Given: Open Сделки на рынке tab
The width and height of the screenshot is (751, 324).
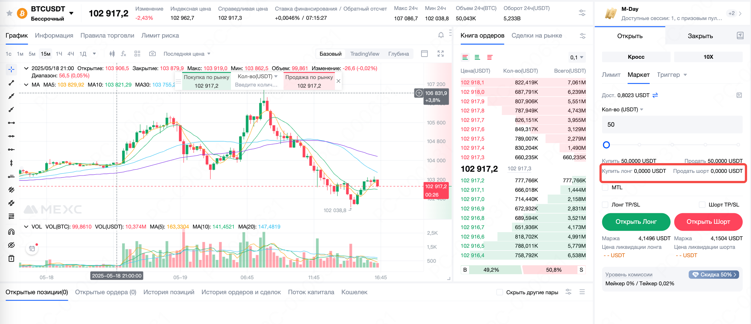Looking at the screenshot, I should pos(537,36).
